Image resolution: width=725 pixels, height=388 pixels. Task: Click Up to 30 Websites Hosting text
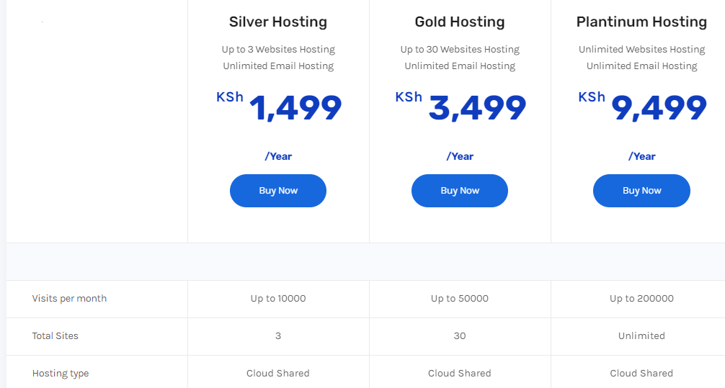coord(460,50)
